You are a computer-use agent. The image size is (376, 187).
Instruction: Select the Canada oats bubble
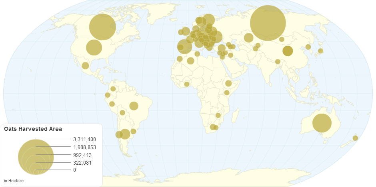(102, 27)
